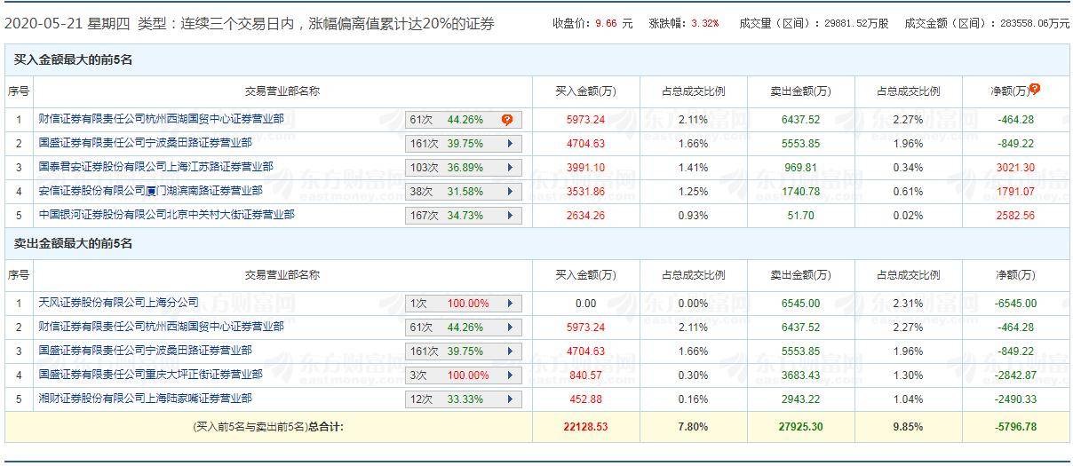The image size is (1073, 466).
Task: Click the 卖出金额最大的前5名 section header
Action: [73, 243]
